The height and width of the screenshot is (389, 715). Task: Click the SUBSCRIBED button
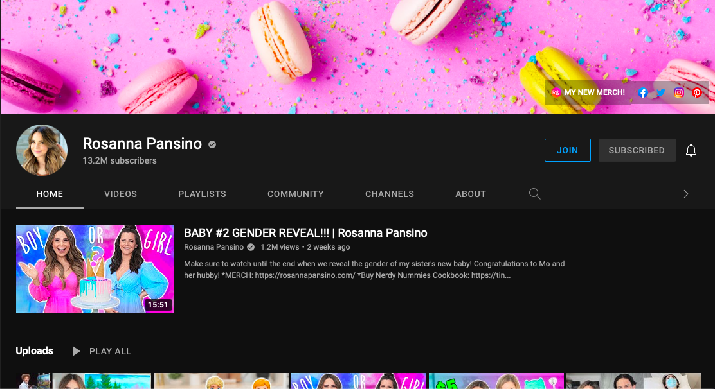pyautogui.click(x=637, y=150)
